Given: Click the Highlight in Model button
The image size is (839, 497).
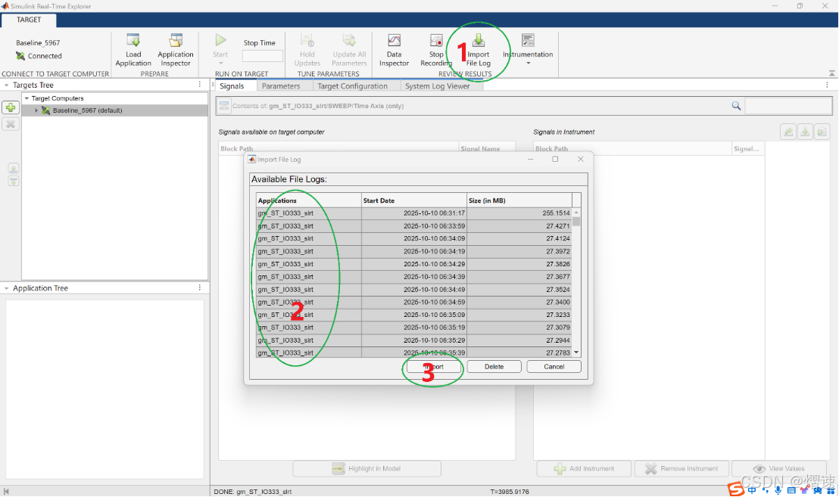Looking at the screenshot, I should tap(367, 469).
